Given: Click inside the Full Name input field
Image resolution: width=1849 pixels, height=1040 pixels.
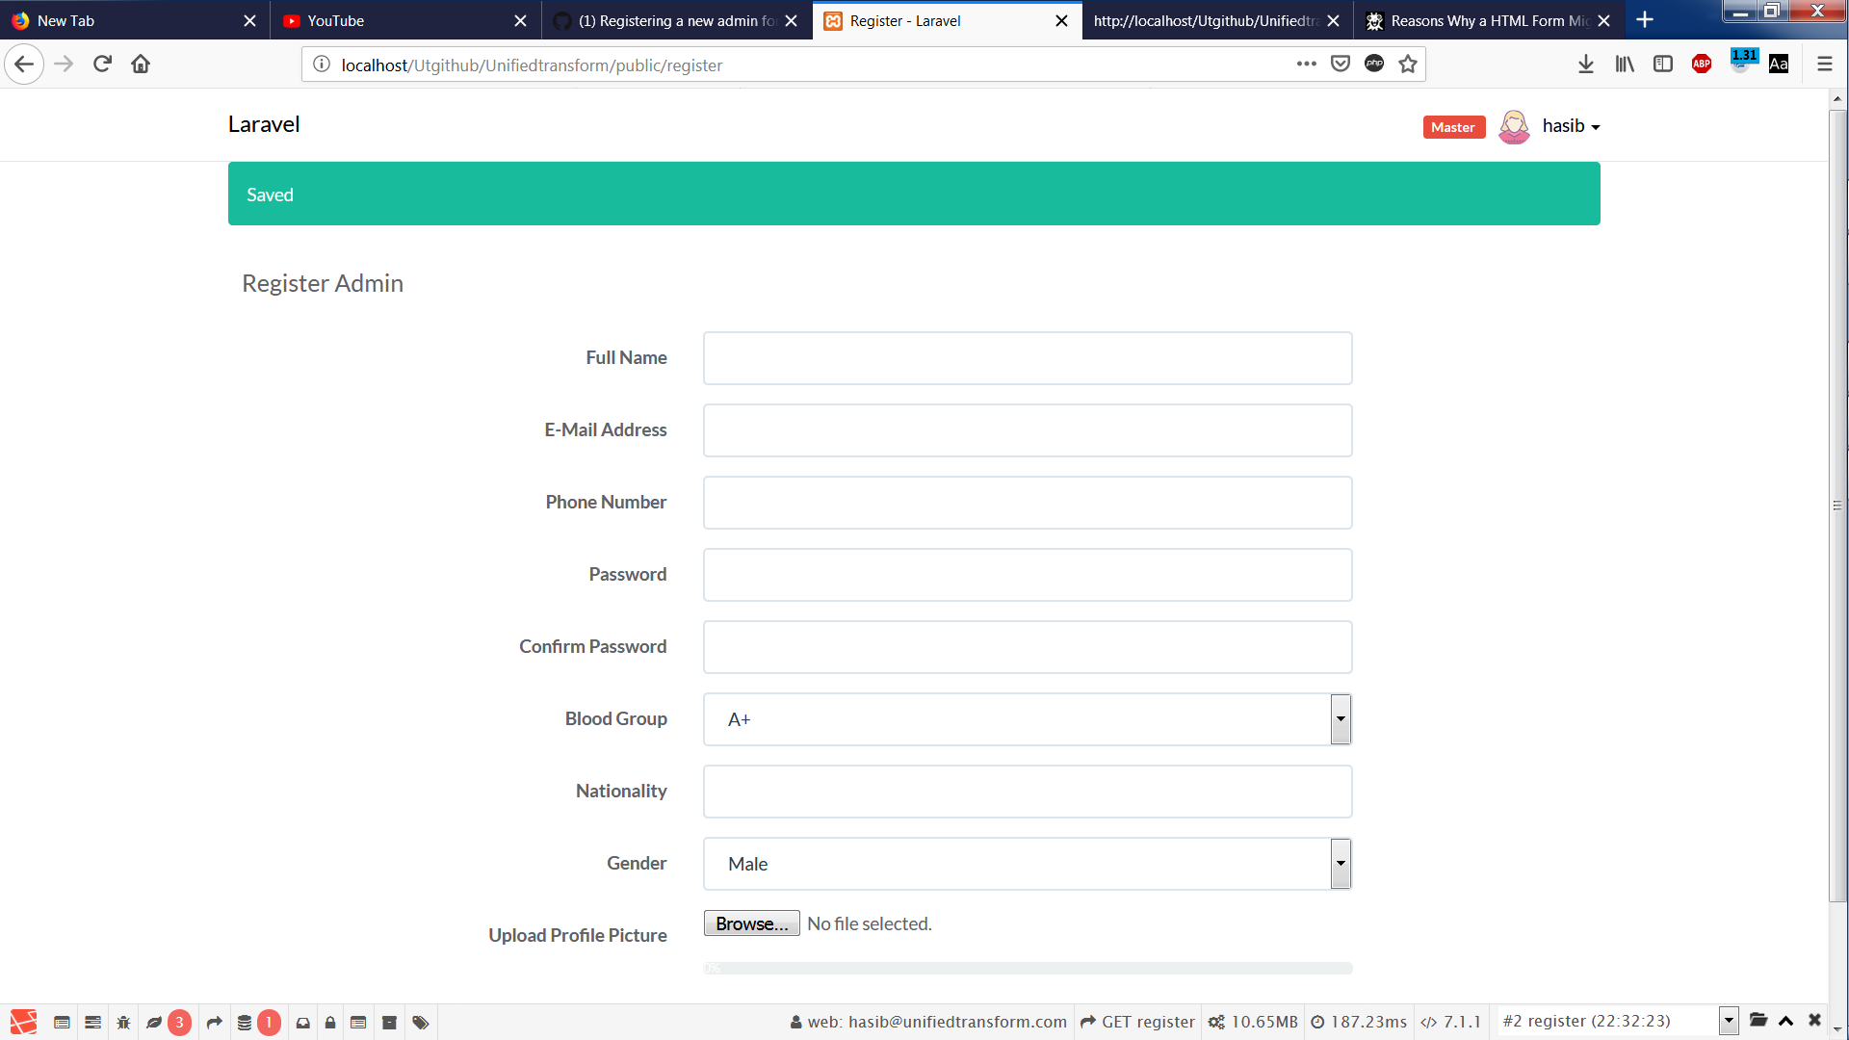Looking at the screenshot, I should (x=1027, y=357).
